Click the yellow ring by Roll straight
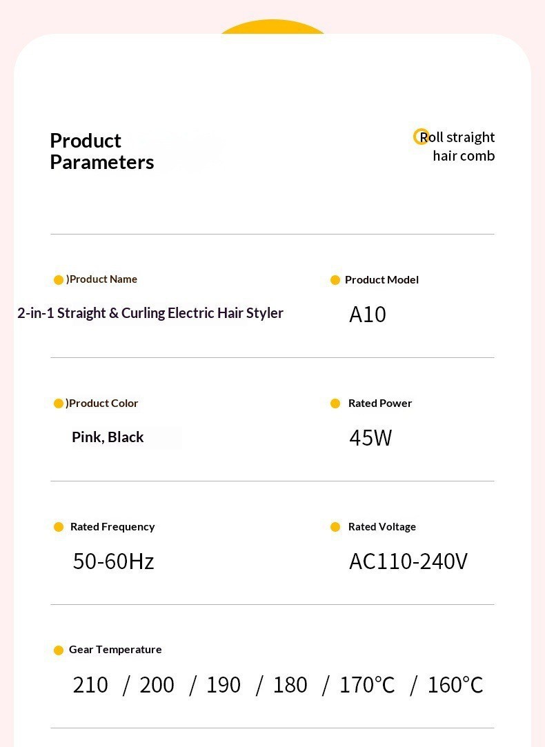Screen dimensions: 545x747 (x=421, y=137)
